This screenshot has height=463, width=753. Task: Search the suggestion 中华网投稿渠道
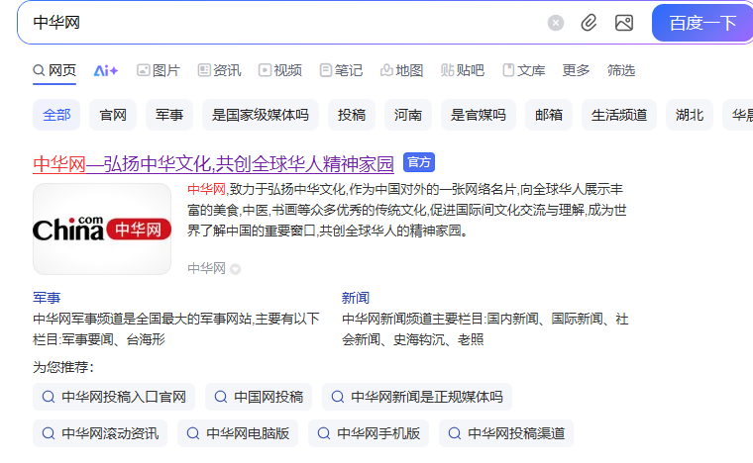coord(506,433)
